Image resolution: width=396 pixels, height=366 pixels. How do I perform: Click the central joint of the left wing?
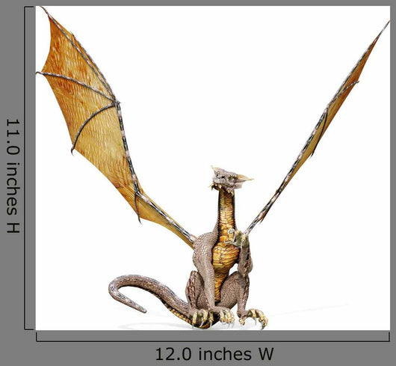pos(117,103)
